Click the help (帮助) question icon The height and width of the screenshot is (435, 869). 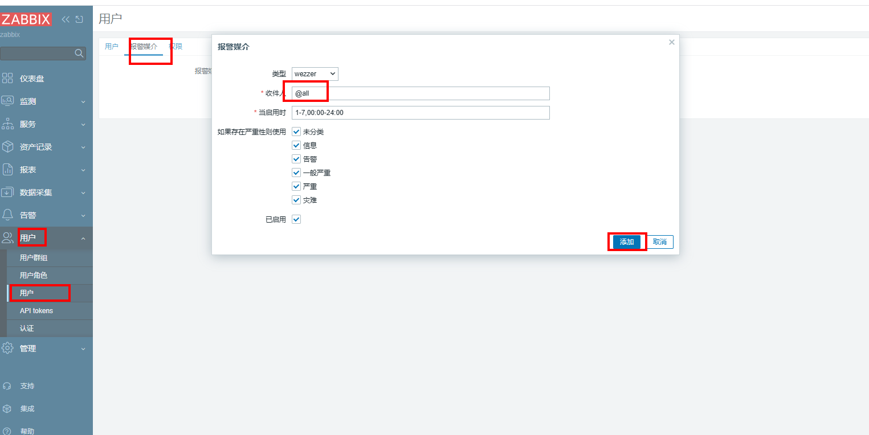coord(7,432)
